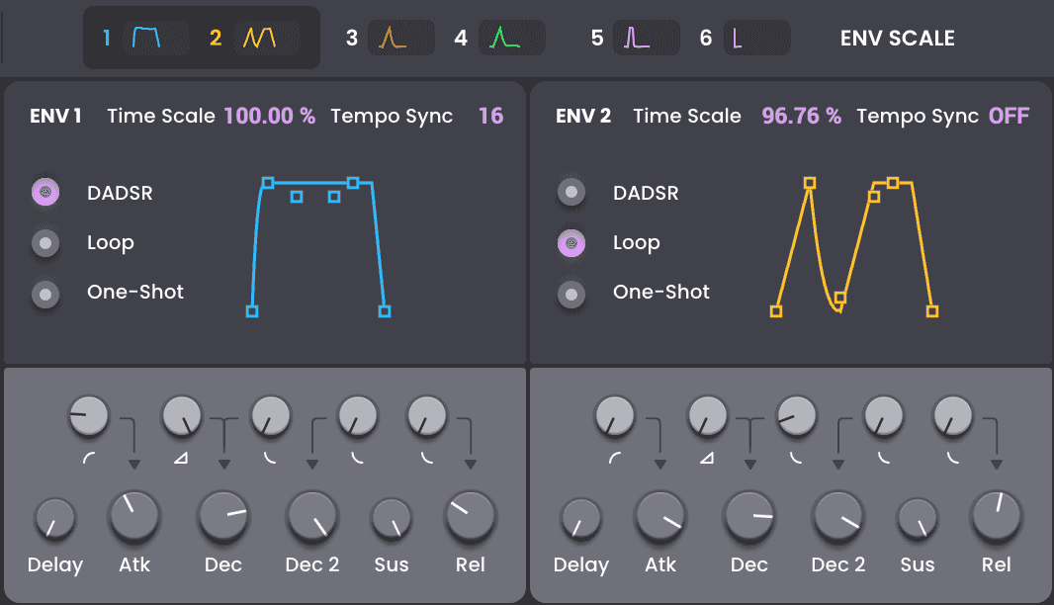Select One-Shot mode for ENV 1
Screen dimensions: 1054x605
click(x=45, y=294)
